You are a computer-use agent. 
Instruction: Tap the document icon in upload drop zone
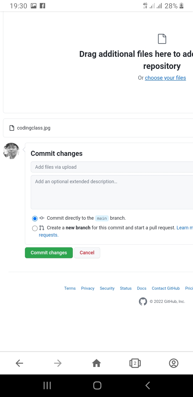162,39
